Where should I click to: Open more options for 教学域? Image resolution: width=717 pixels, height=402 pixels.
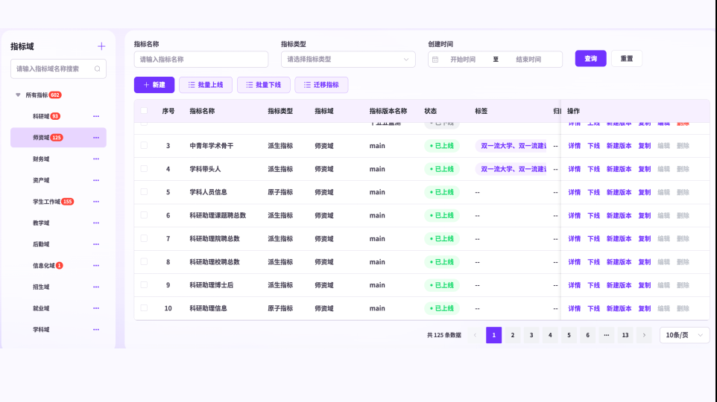96,223
